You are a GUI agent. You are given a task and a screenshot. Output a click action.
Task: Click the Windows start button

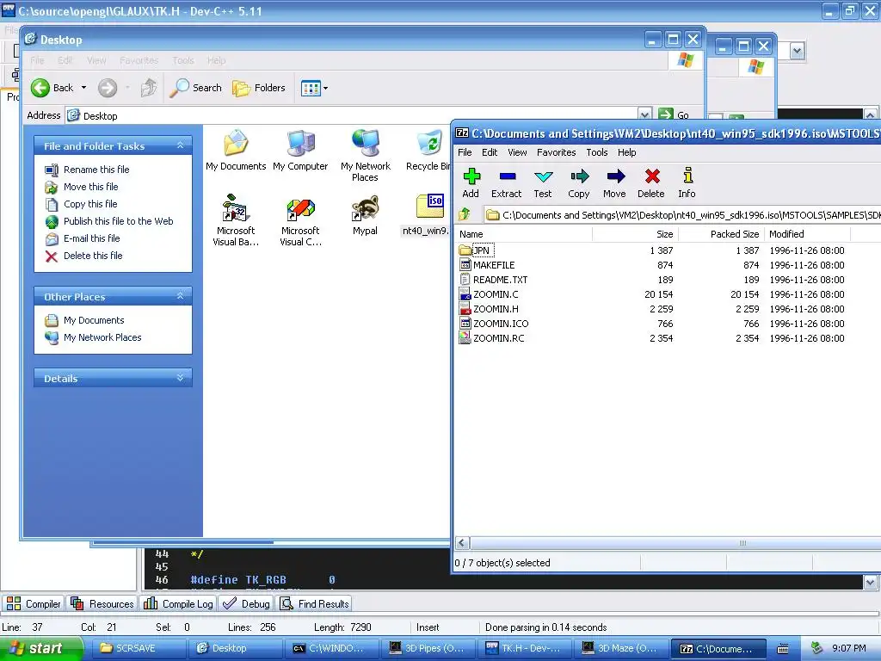[x=41, y=648]
